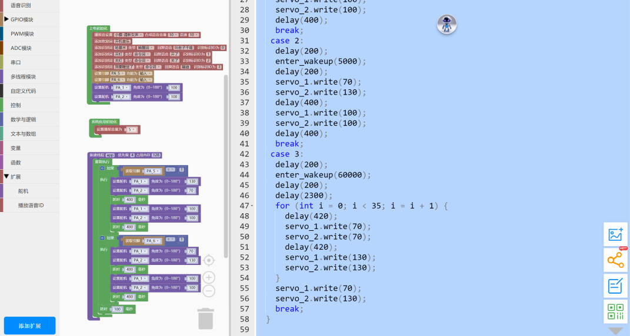Open the image add icon on right sidebar
Viewport: 630px width, 336px height.
tap(615, 234)
